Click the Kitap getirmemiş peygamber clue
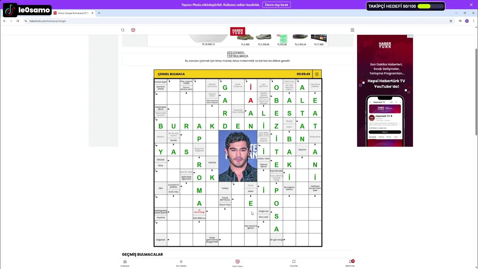Screen dimensions: 478x269 click(212, 240)
